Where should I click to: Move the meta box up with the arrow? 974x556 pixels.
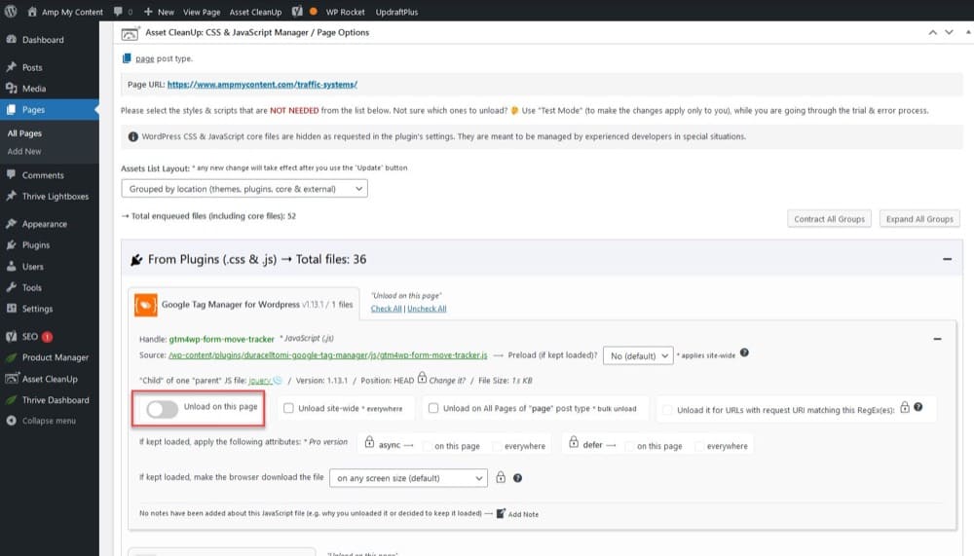coord(932,32)
